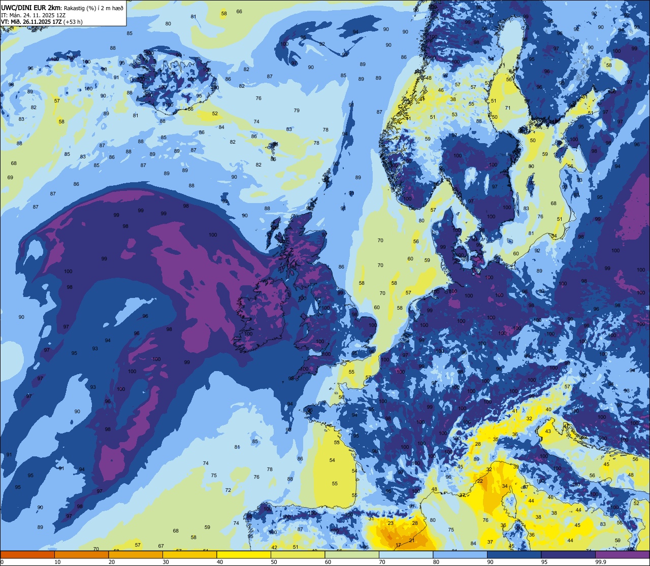
Task: Click the humidity value 17 in the orange area
Action: tap(398, 545)
